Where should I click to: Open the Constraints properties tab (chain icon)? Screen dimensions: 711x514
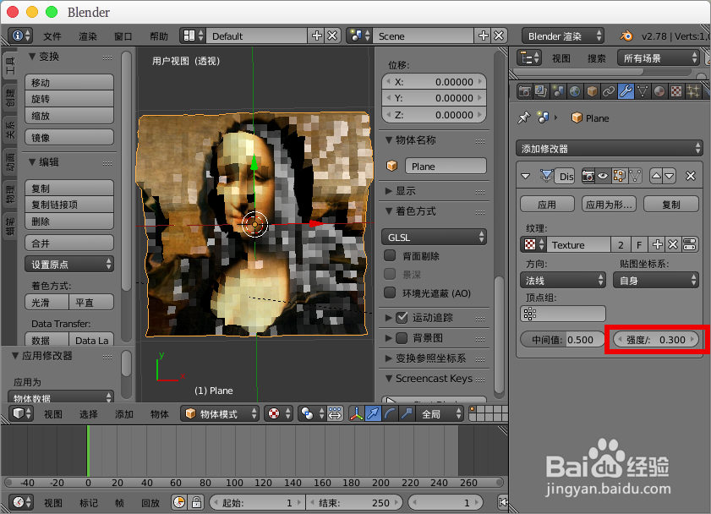pos(609,91)
